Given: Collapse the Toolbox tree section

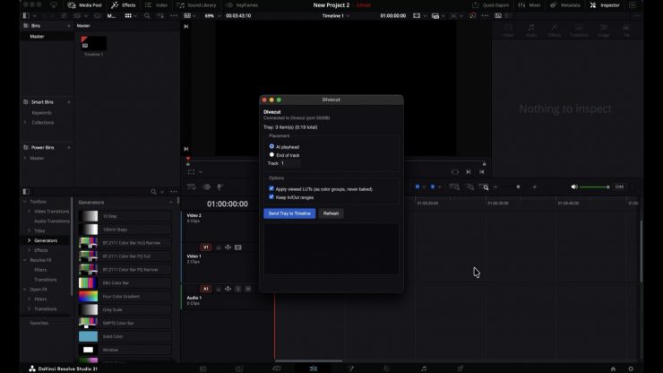Looking at the screenshot, I should click(x=24, y=202).
